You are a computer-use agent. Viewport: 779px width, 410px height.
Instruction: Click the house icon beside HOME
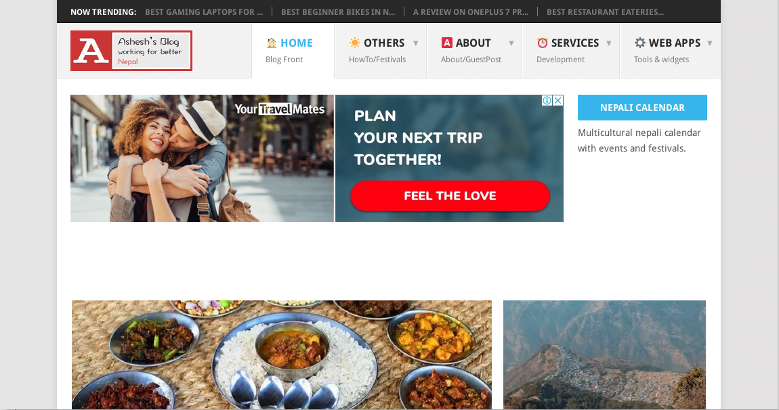click(x=271, y=43)
